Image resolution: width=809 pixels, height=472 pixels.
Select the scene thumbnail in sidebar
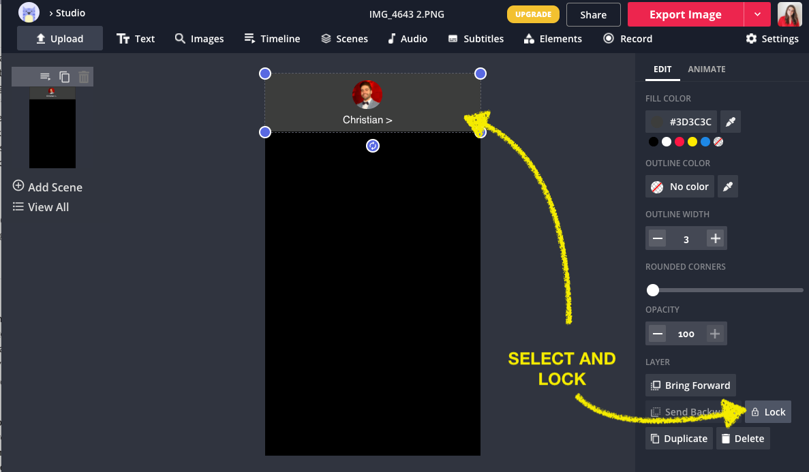[x=52, y=127]
